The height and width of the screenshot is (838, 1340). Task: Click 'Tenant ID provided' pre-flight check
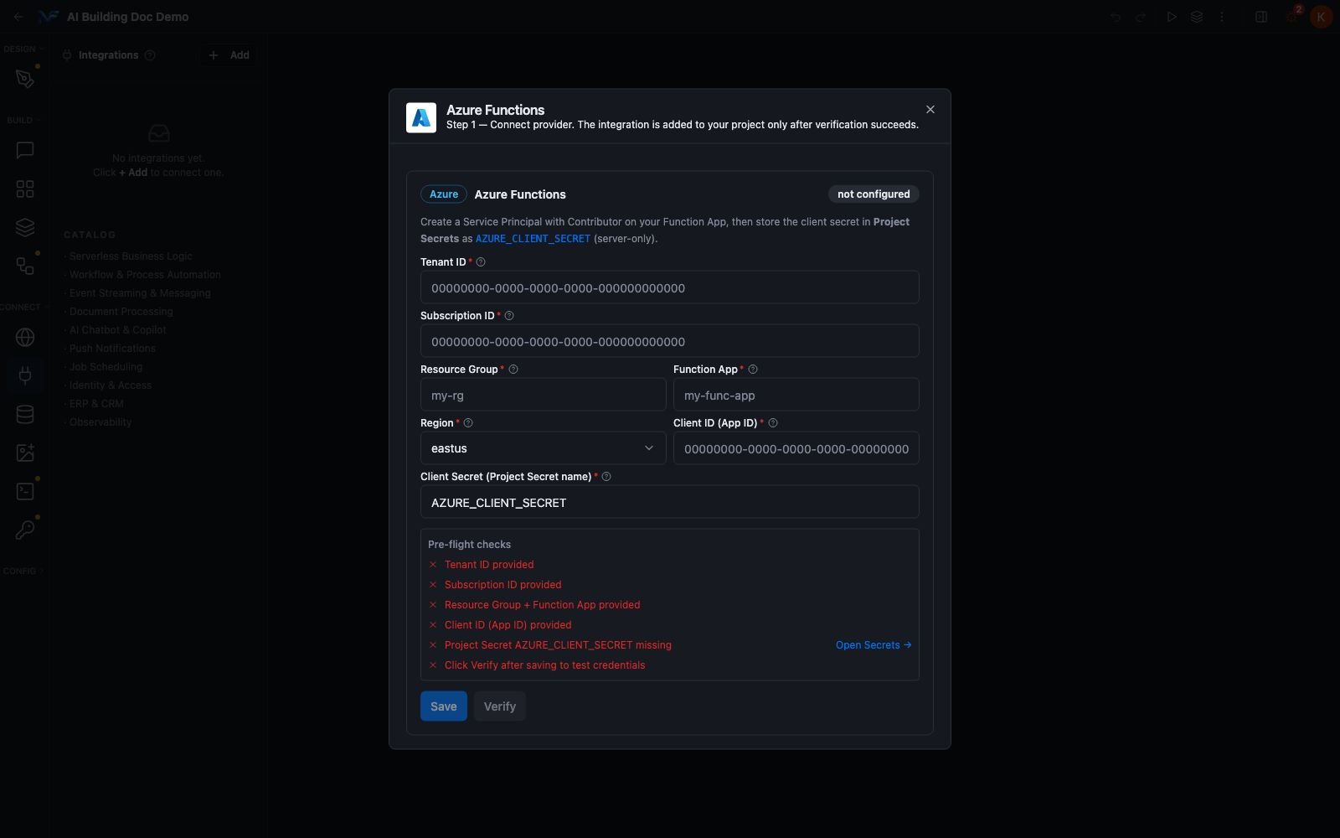click(x=489, y=565)
